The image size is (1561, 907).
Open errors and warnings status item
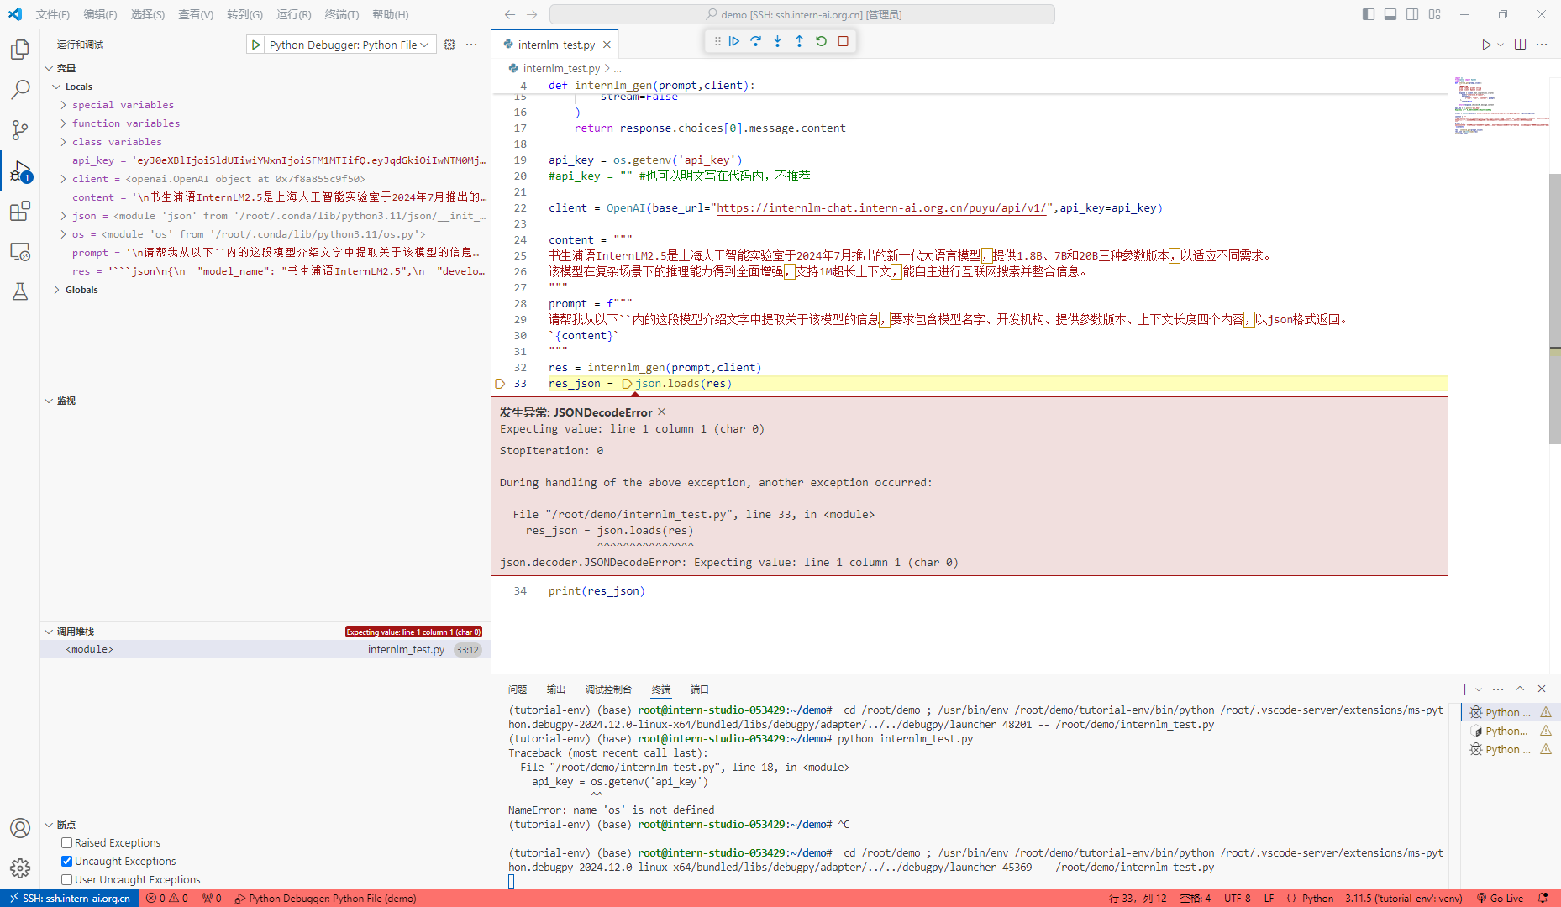[x=166, y=899]
